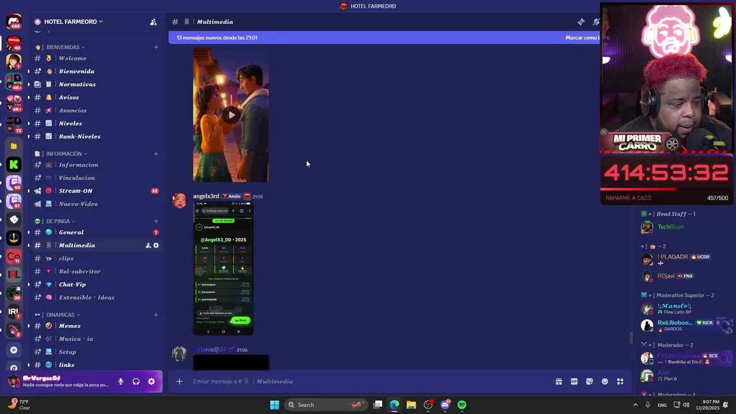
Task: Open RDjavi in member list
Action: tap(666, 276)
